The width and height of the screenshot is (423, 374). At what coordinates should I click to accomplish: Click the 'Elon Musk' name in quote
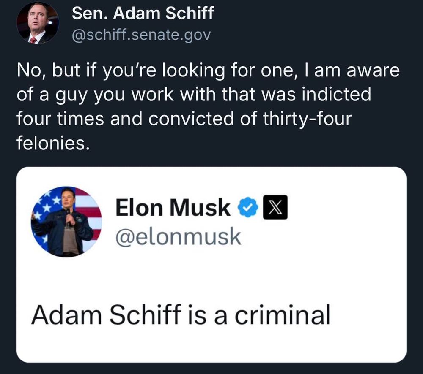coord(173,208)
